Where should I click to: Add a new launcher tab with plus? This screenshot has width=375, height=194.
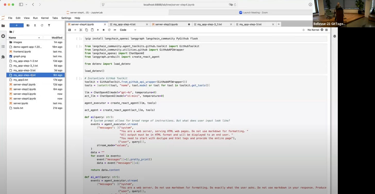click(279, 24)
